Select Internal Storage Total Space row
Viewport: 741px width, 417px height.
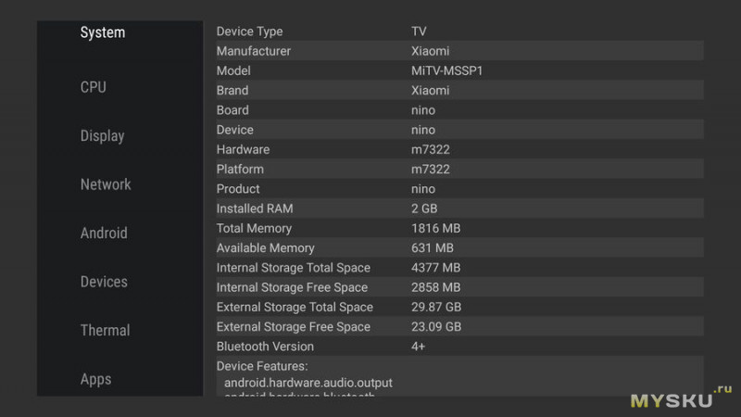point(458,268)
